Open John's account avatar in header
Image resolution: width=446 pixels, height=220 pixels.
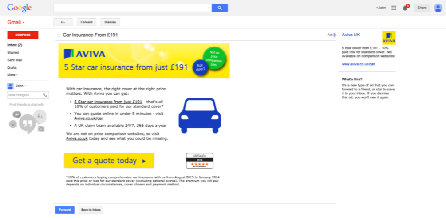point(438,8)
